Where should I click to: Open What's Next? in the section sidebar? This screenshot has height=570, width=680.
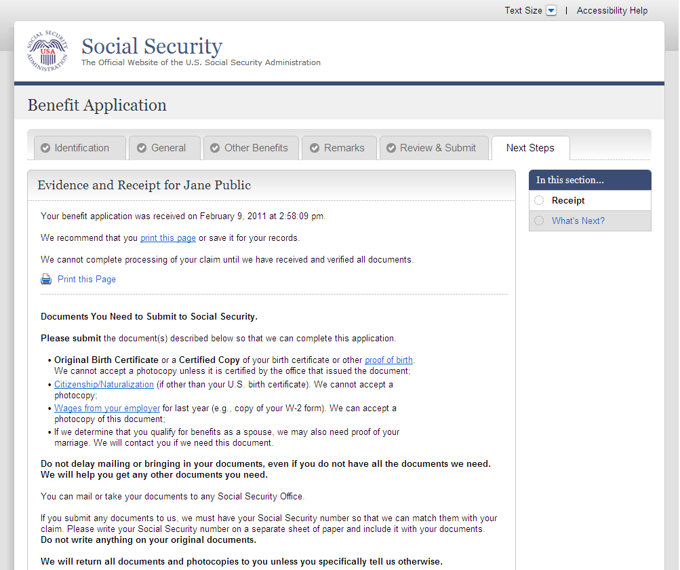point(578,221)
